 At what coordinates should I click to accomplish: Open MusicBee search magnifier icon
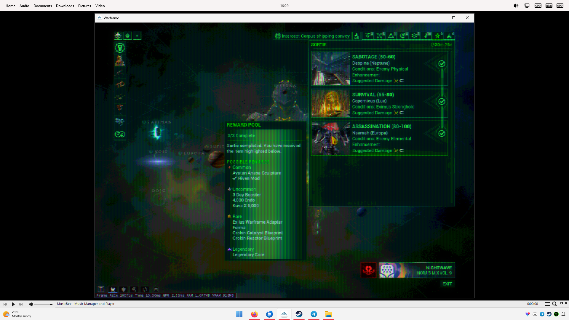tap(554, 304)
